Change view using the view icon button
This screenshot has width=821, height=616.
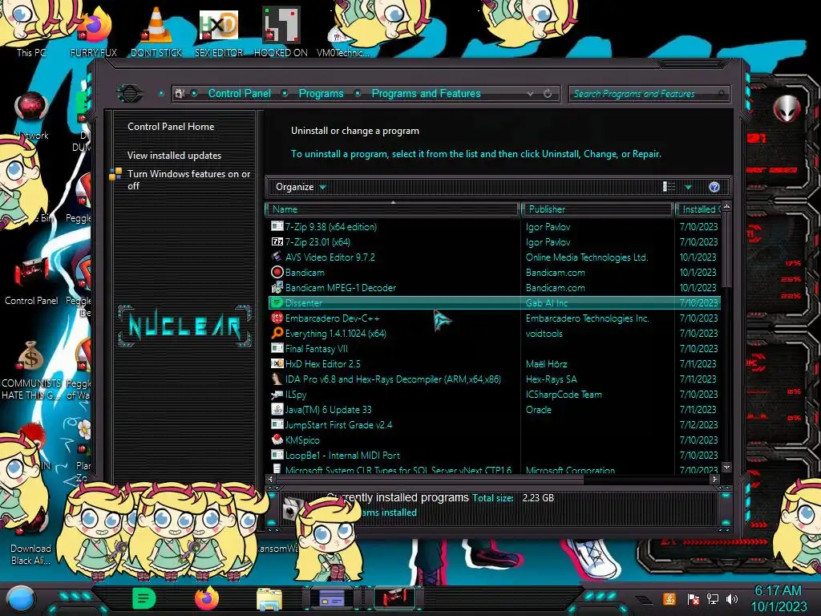point(669,187)
